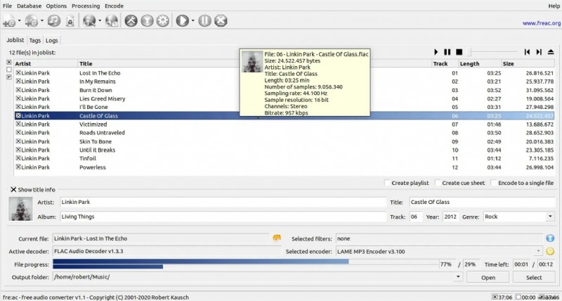Viewport: 562px width, 301px height.
Task: Switch to the Tags tab
Action: click(34, 41)
